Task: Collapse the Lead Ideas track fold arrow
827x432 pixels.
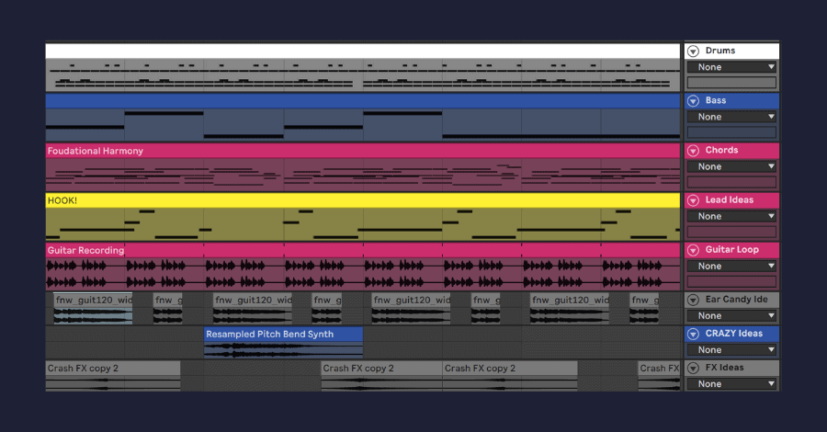Action: [693, 200]
